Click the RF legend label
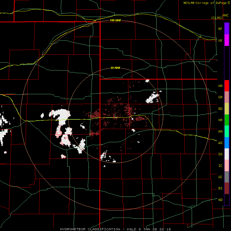The height and width of the screenshot is (231, 231). 220,29
